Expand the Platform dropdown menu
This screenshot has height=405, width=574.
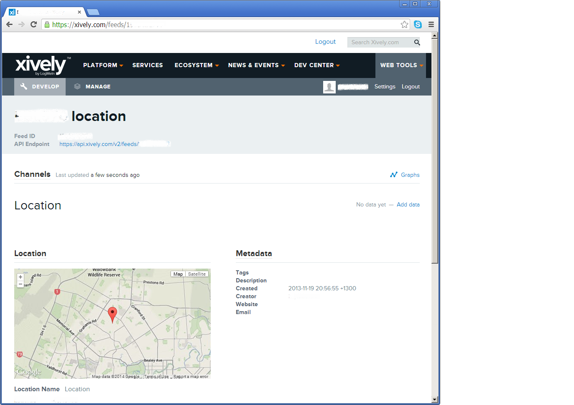pyautogui.click(x=103, y=65)
